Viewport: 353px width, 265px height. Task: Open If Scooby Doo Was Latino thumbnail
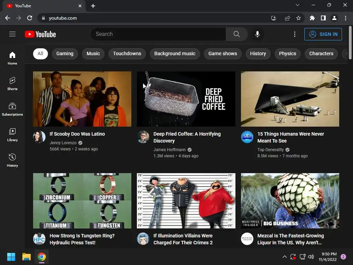[82, 99]
